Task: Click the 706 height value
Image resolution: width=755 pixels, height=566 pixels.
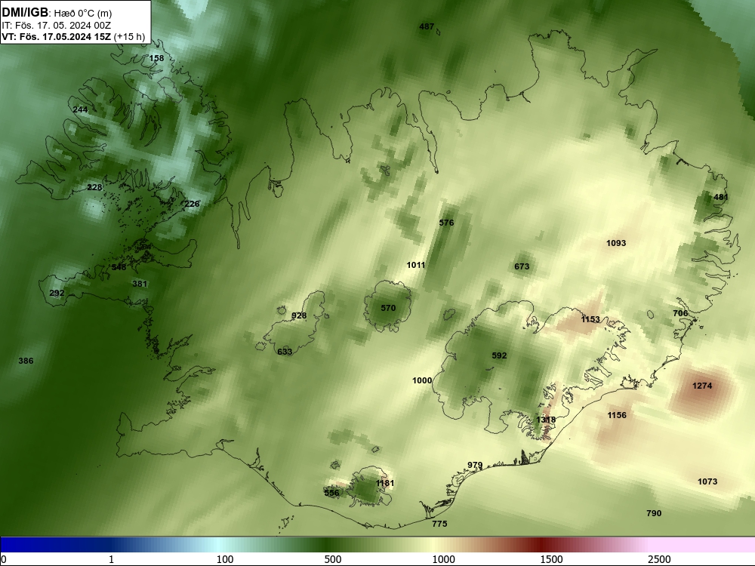Action: coord(680,313)
